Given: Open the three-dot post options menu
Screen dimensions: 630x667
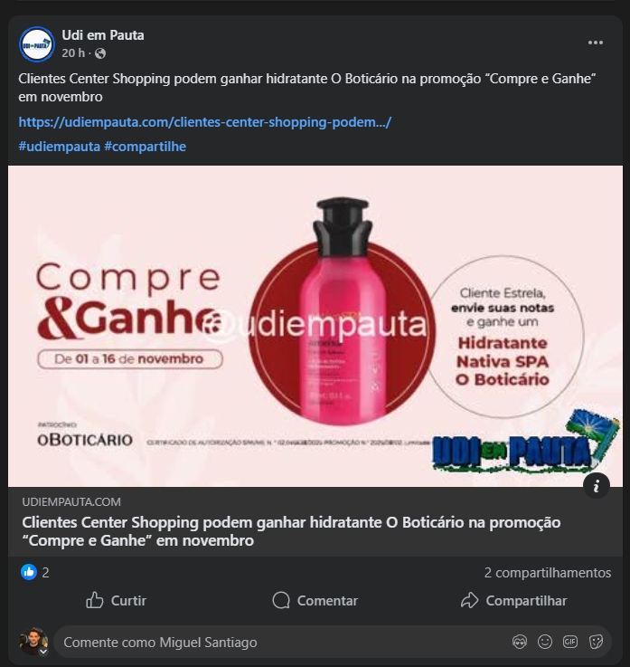Looking at the screenshot, I should point(595,43).
